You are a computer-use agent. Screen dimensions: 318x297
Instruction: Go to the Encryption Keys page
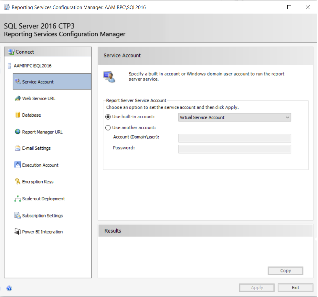(38, 182)
